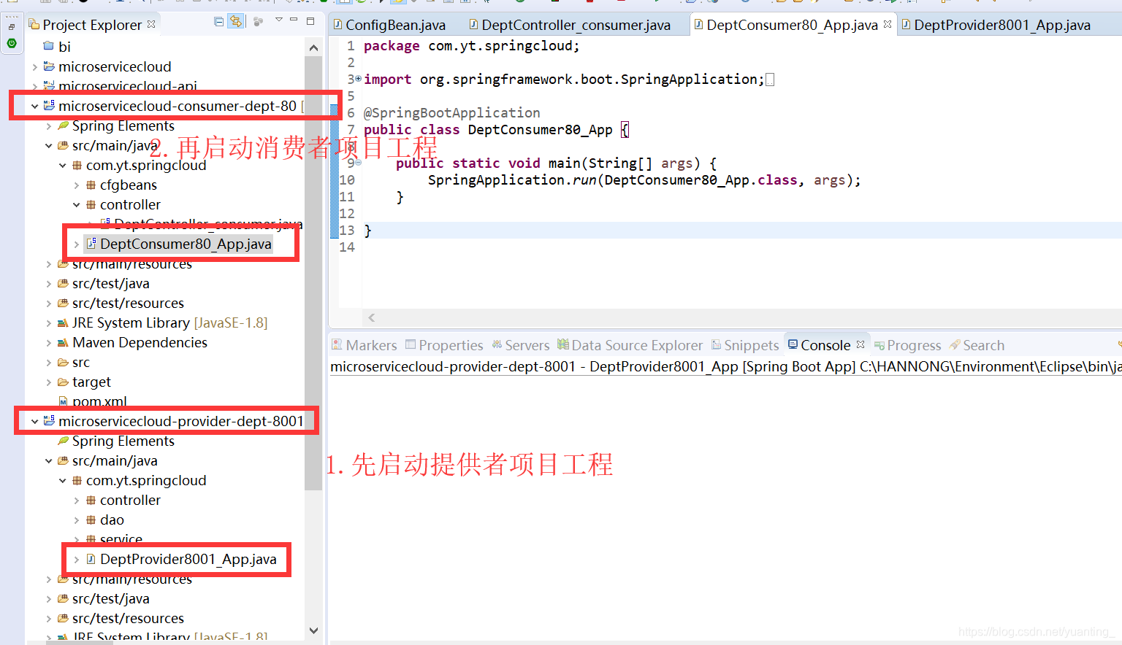Open the Snippets view tab

point(745,345)
